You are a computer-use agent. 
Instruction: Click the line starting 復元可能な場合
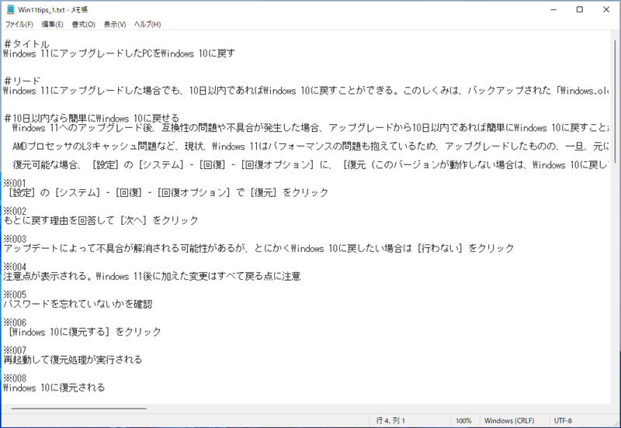tap(310, 165)
